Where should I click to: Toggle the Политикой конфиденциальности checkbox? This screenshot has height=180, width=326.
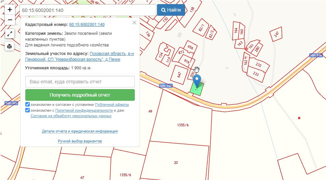coord(27,110)
